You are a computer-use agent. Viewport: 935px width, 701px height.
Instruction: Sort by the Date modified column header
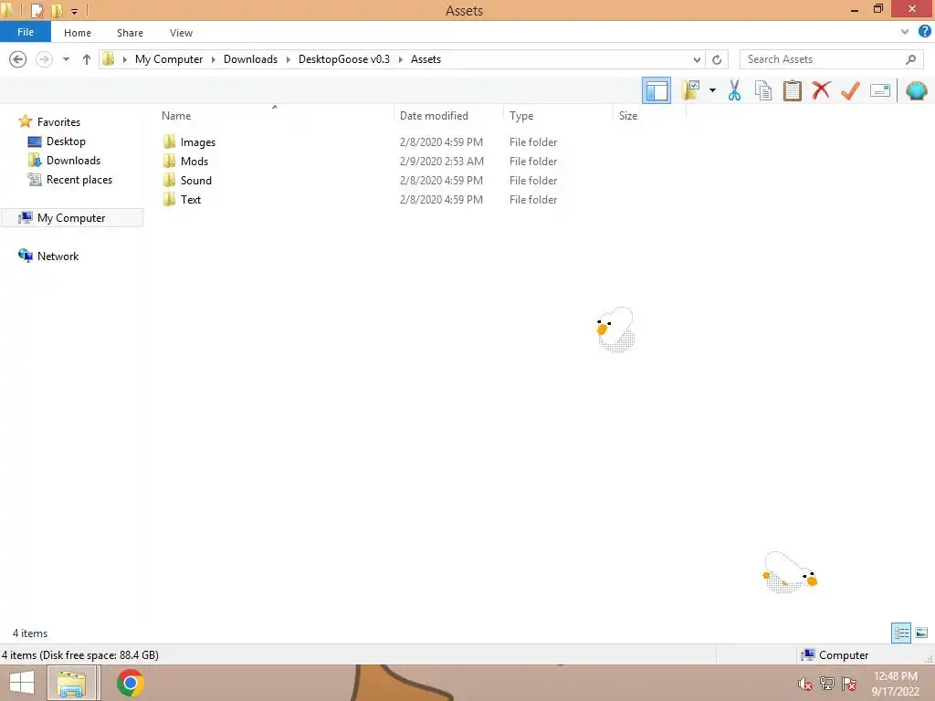434,116
